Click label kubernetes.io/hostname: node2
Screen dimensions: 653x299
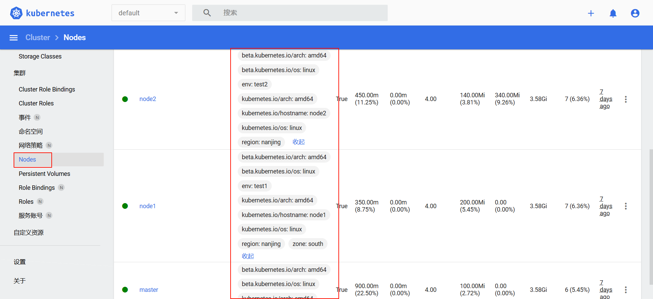[284, 113]
